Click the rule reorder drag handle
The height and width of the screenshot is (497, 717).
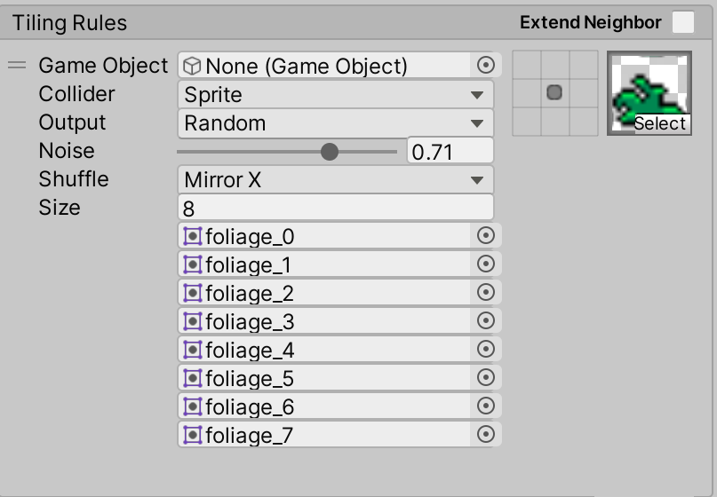(18, 65)
